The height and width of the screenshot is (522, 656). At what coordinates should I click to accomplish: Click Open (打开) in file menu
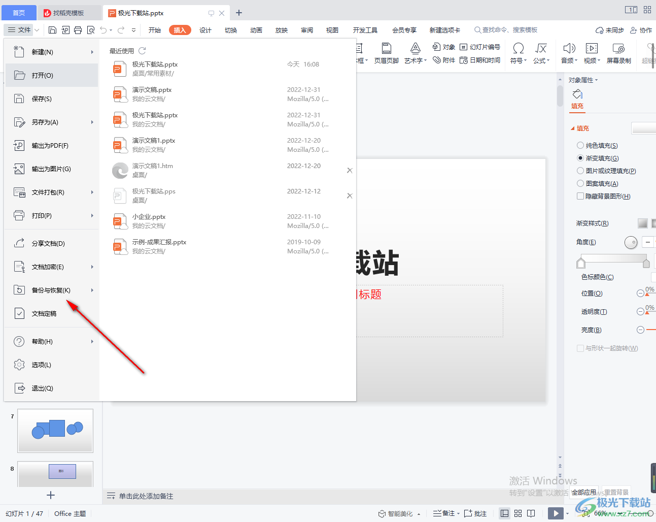[52, 75]
